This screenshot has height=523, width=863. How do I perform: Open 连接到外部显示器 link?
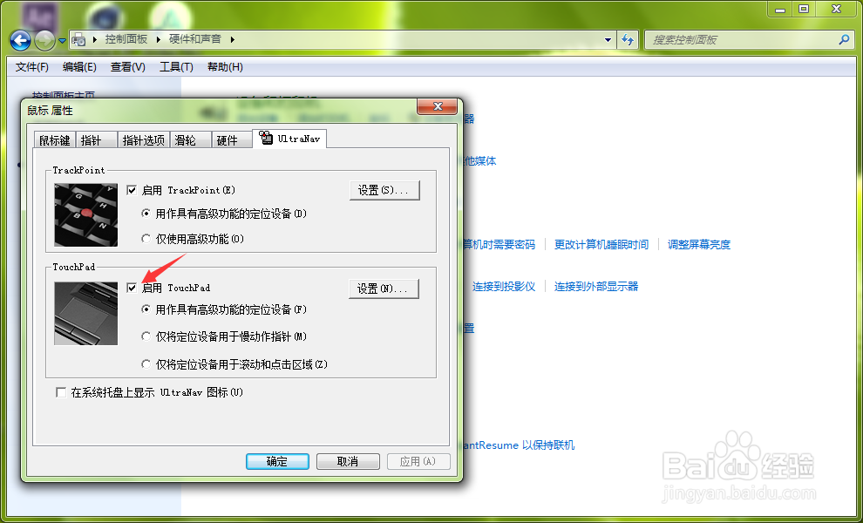coord(596,286)
